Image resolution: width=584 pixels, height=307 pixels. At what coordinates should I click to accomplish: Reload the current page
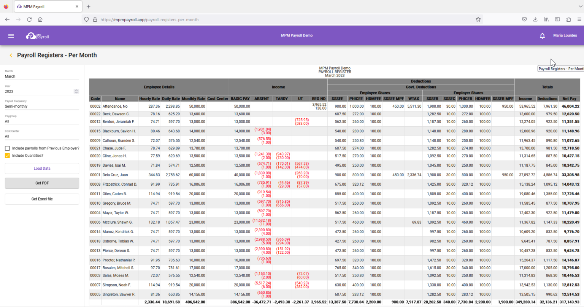click(x=29, y=19)
